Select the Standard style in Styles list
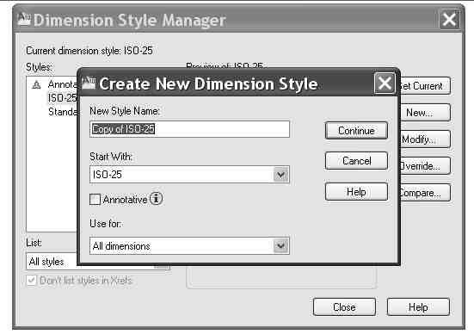Viewport: 474px width, 334px height. point(63,112)
